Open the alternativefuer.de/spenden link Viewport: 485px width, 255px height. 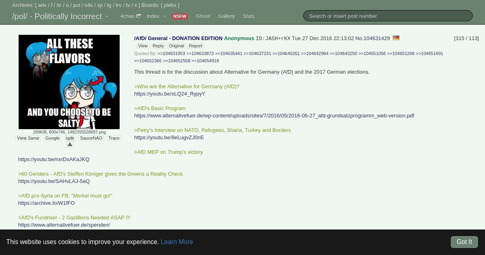[x=64, y=225]
